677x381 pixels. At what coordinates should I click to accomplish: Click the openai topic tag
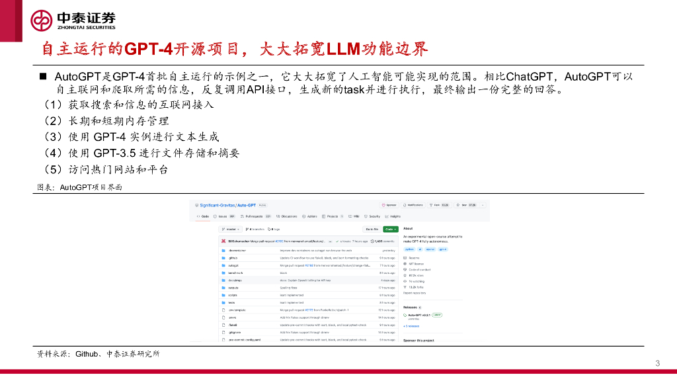pyautogui.click(x=430, y=249)
